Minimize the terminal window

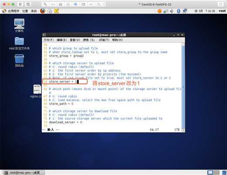coord(174,35)
